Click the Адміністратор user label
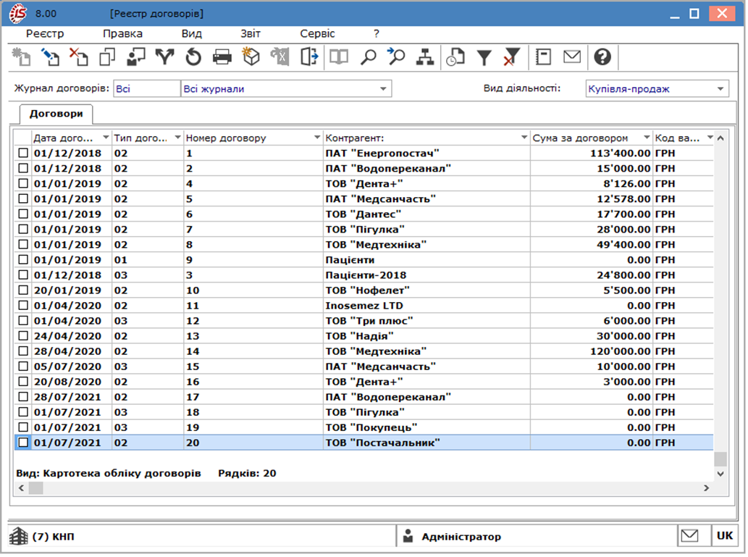Screen dimensions: 748x557 [461, 537]
